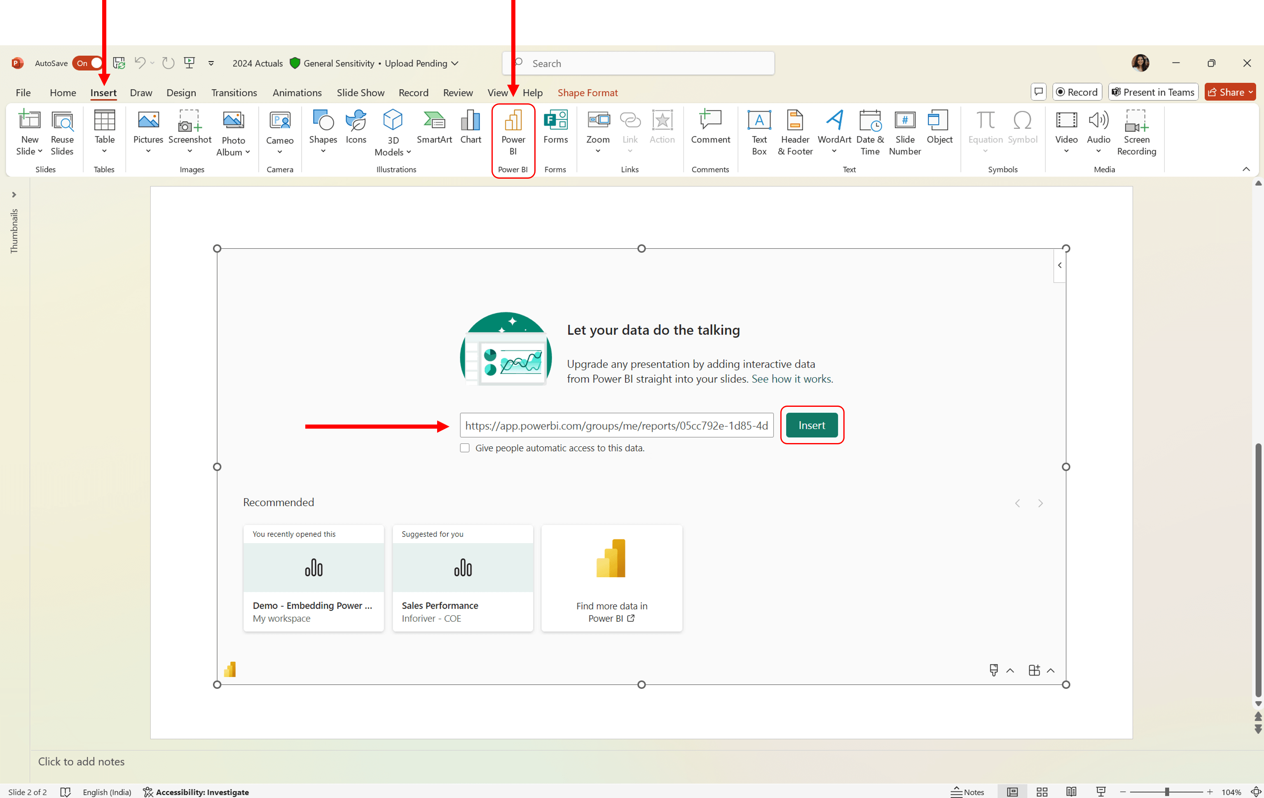Customize Quick Access Toolbar dropdown
The height and width of the screenshot is (798, 1264).
coord(211,63)
